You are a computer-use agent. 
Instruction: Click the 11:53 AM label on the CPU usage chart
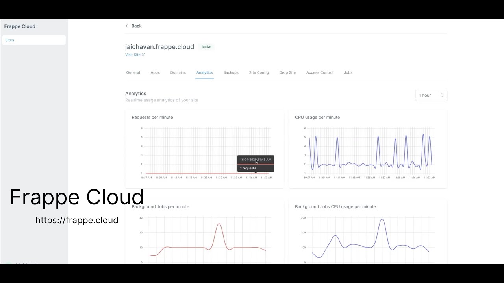coord(430,178)
